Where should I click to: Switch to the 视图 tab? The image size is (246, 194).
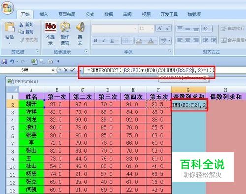(x=146, y=14)
